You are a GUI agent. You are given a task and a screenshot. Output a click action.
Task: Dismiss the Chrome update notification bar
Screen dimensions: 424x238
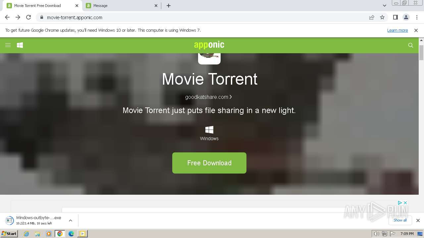[x=416, y=30]
